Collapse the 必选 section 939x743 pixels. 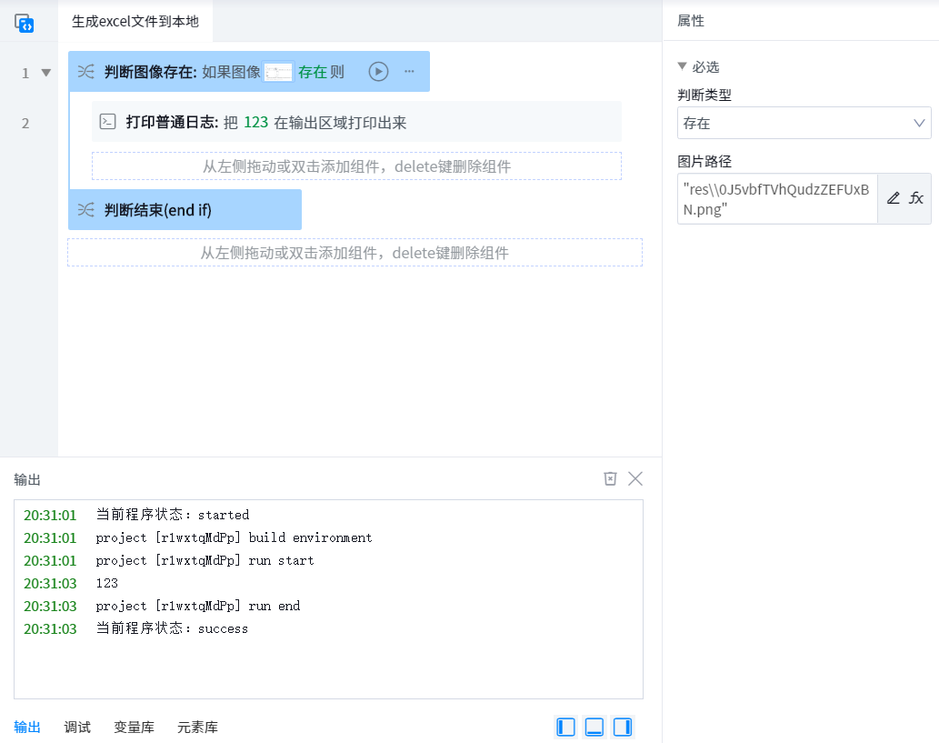click(x=683, y=66)
